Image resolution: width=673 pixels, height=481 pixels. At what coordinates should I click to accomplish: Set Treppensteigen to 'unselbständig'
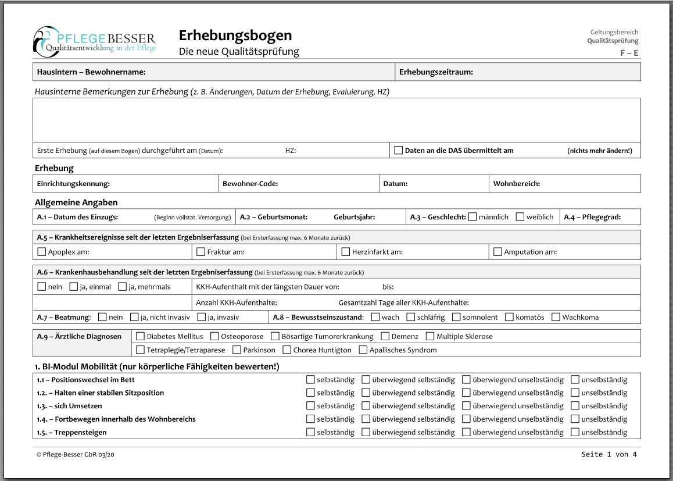point(575,432)
